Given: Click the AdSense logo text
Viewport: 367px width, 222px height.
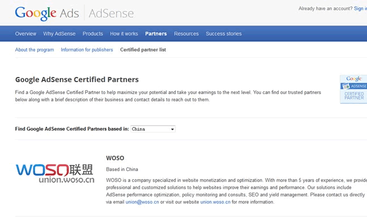Looking at the screenshot, I should (111, 14).
